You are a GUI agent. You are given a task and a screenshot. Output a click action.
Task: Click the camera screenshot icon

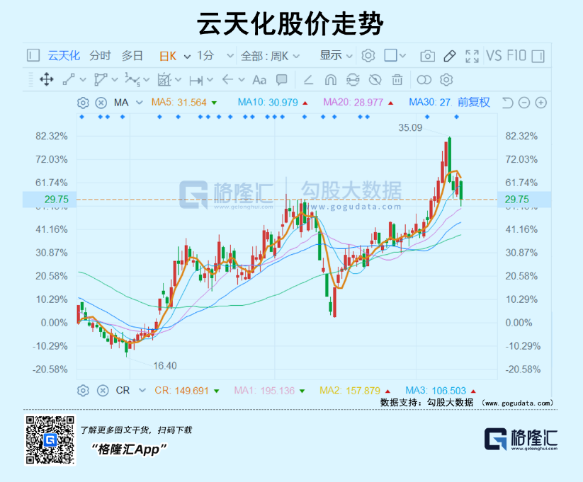(x=427, y=56)
